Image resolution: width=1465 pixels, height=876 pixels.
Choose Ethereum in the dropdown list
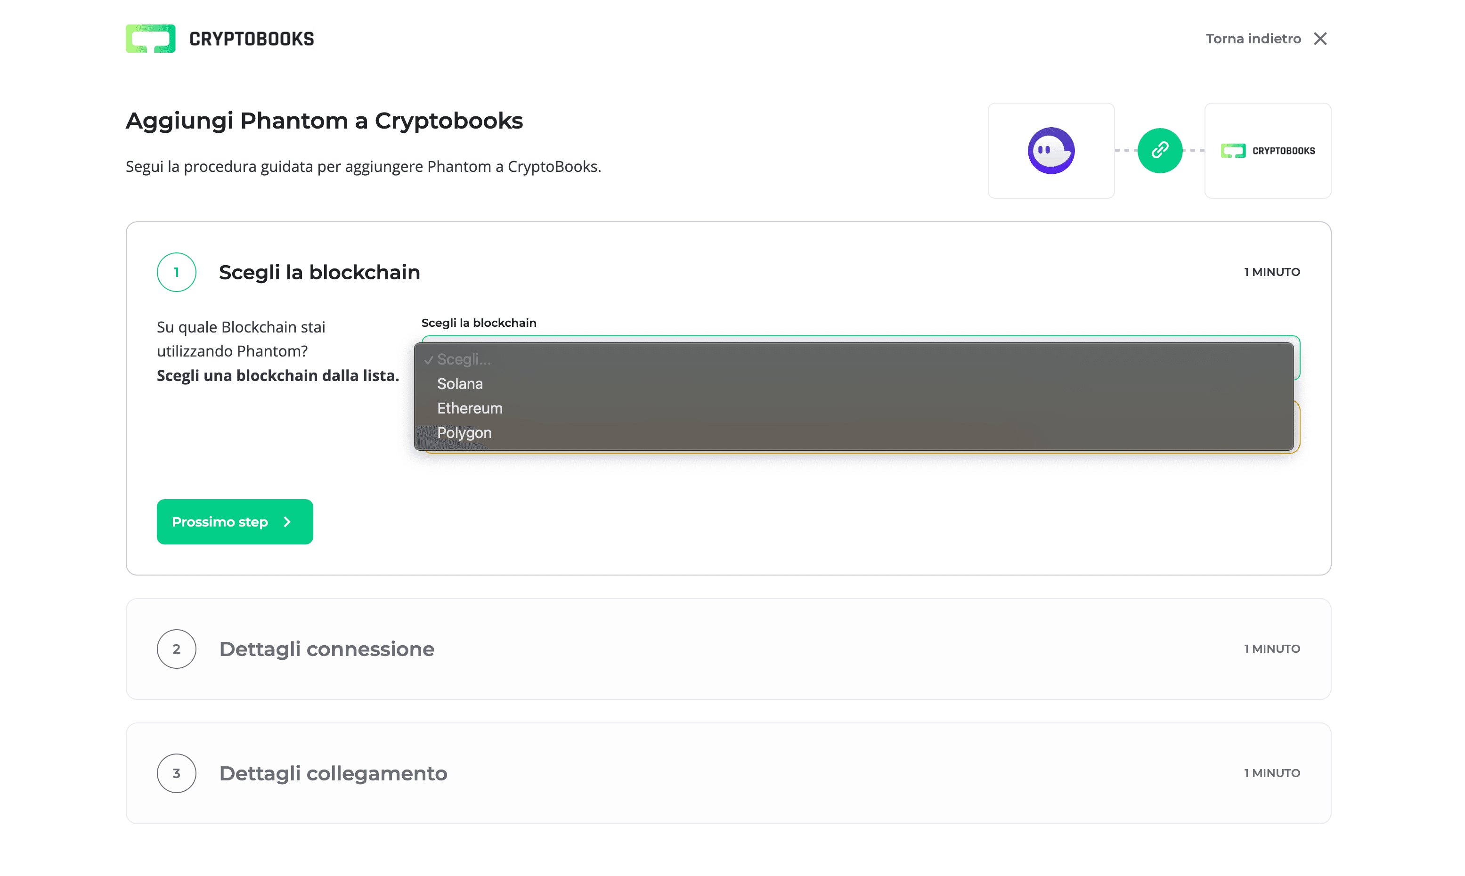click(x=469, y=408)
